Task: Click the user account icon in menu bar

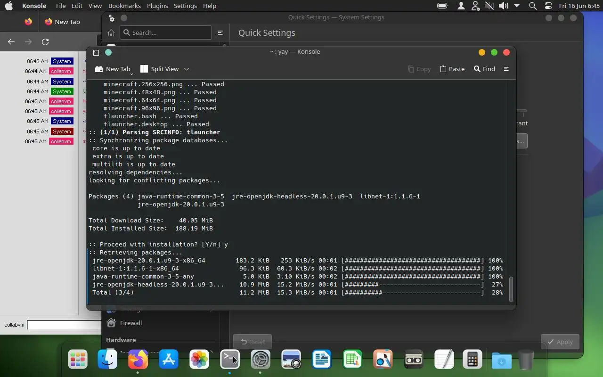Action: [x=461, y=6]
